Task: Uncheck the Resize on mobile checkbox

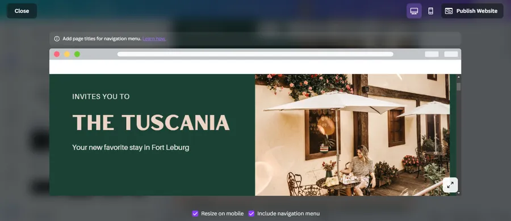Action: pyautogui.click(x=195, y=214)
